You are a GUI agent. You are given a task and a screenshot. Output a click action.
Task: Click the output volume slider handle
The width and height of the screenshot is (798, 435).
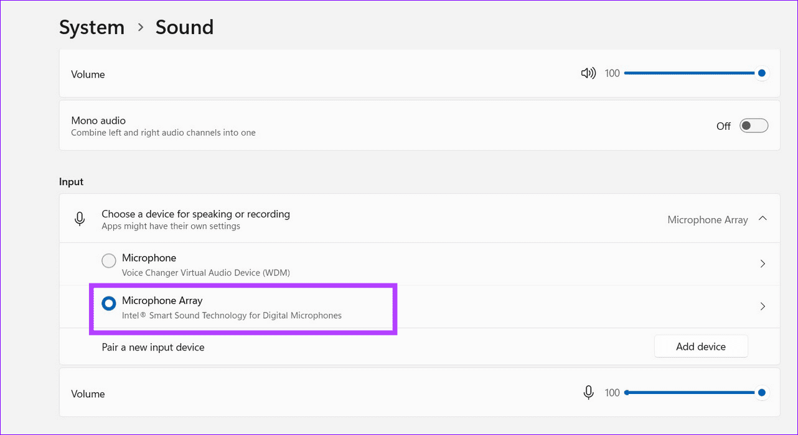click(x=761, y=73)
